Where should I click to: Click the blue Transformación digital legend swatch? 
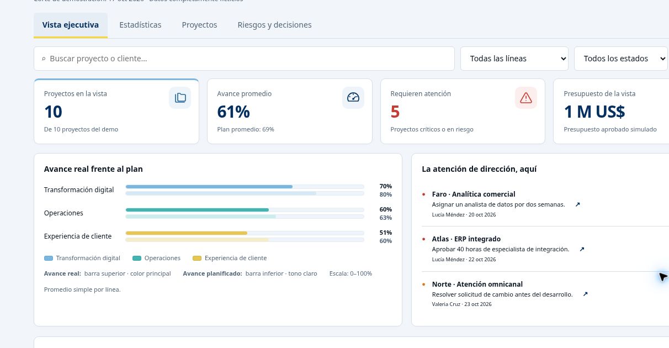49,258
